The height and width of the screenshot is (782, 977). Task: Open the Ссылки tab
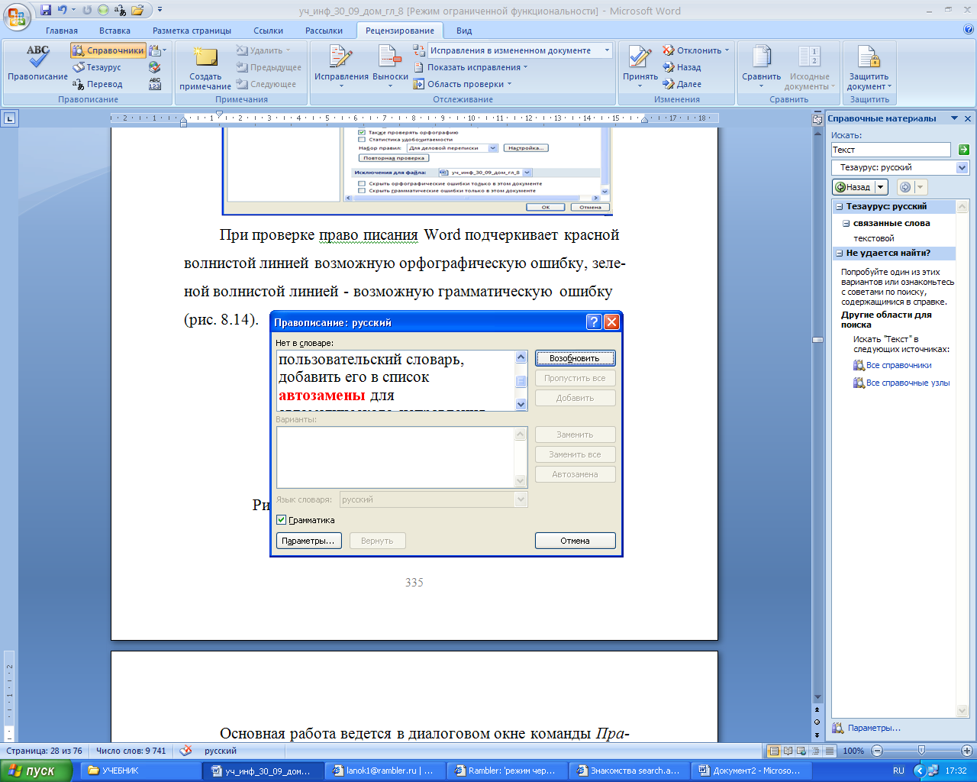click(x=268, y=31)
